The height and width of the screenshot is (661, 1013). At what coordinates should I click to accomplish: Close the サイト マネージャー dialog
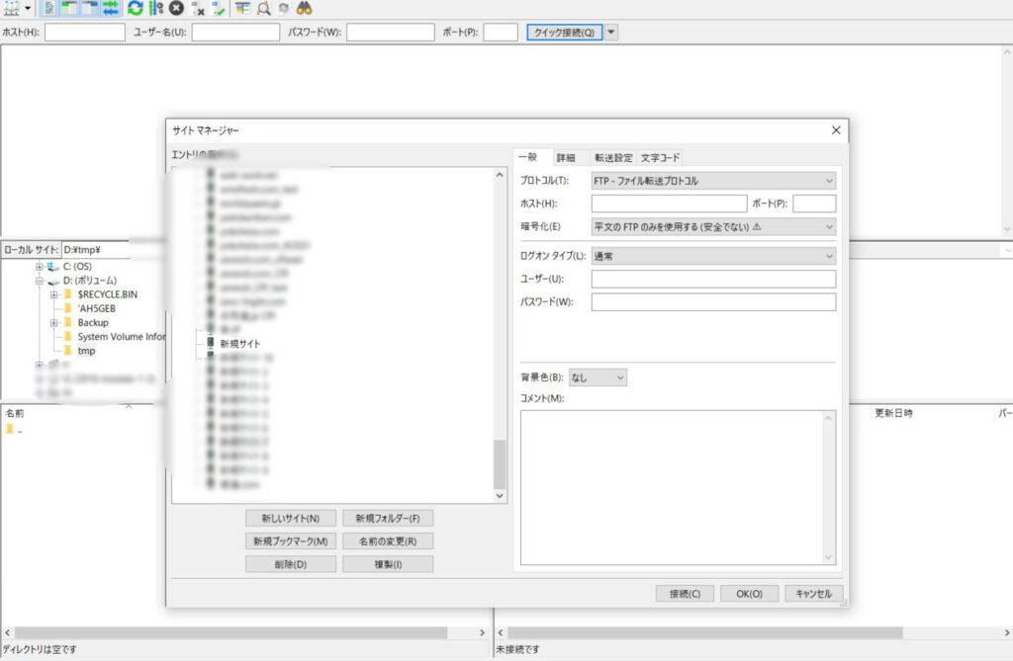[x=836, y=130]
